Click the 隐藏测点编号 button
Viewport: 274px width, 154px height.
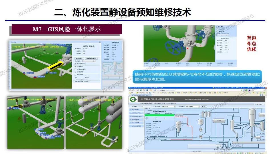91,58
